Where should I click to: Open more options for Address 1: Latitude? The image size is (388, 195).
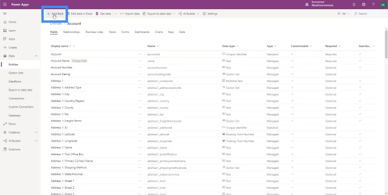(x=140, y=134)
